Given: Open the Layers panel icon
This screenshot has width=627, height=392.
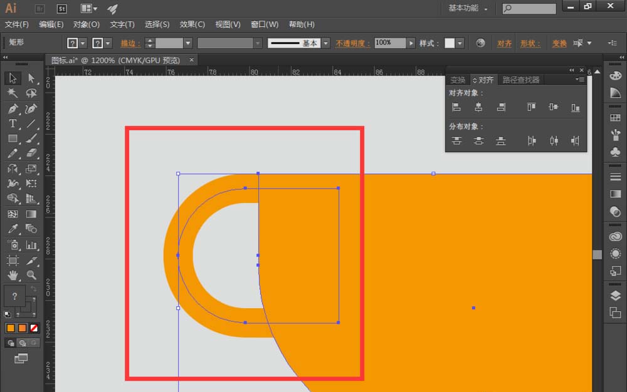Looking at the screenshot, I should [x=616, y=296].
